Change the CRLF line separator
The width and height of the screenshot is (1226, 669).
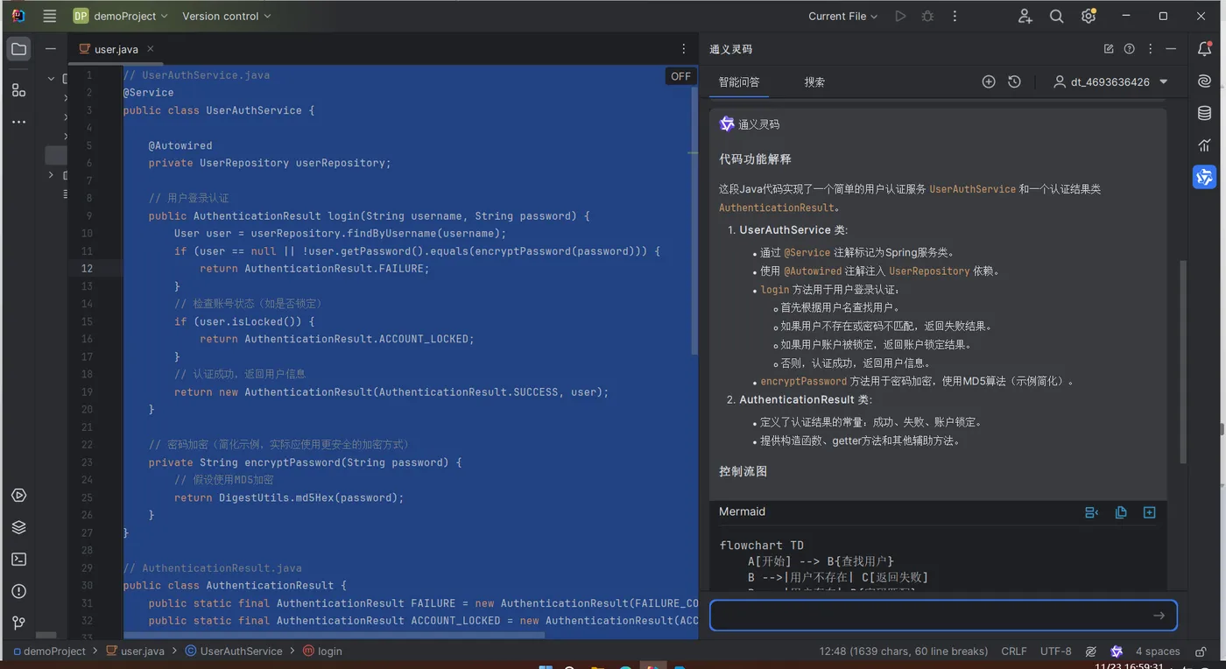[1014, 651]
